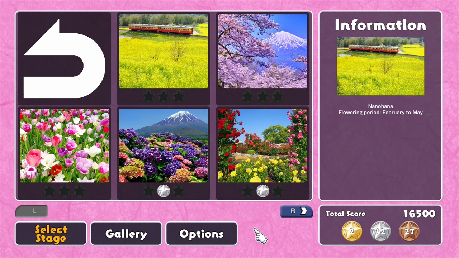Select the puzzle piece icon under the hydrangea stage
This screenshot has height=258, width=459.
tap(163, 191)
